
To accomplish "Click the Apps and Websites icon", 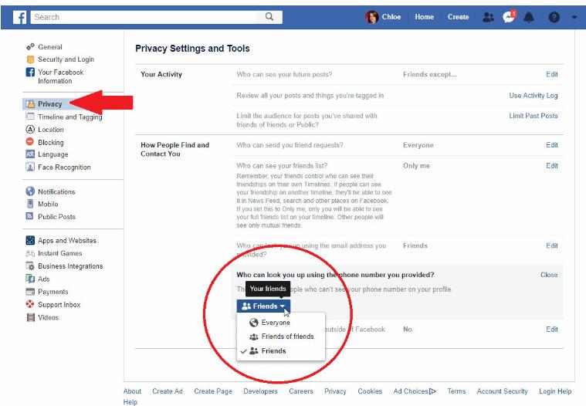I will click(30, 240).
